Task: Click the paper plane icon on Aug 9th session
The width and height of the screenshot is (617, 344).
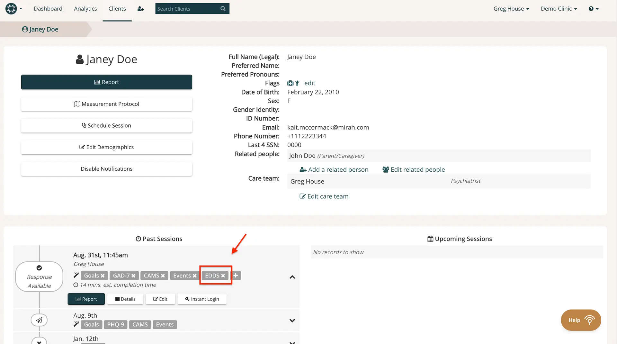Action: point(39,320)
